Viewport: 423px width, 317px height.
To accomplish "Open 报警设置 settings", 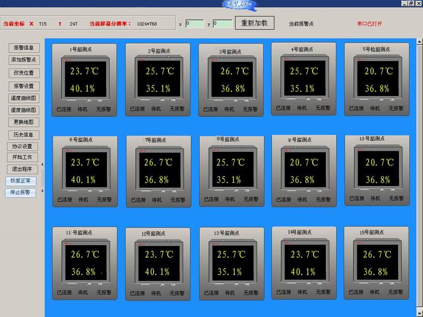I will [24, 86].
